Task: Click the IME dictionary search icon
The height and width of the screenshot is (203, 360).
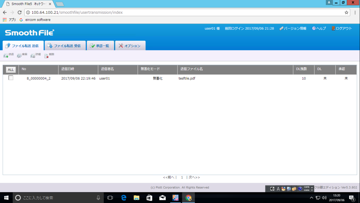Action: pyautogui.click(x=289, y=189)
